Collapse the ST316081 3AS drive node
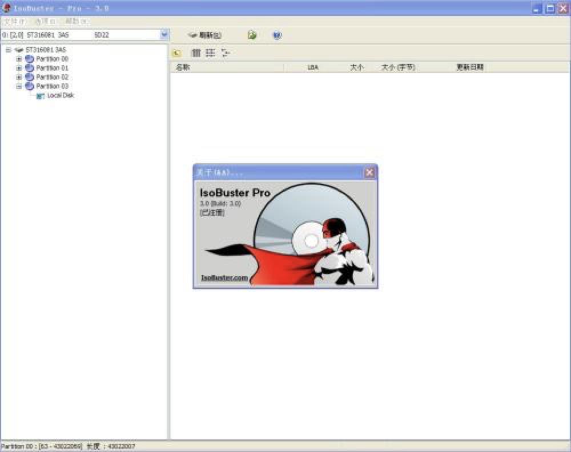 [8, 50]
